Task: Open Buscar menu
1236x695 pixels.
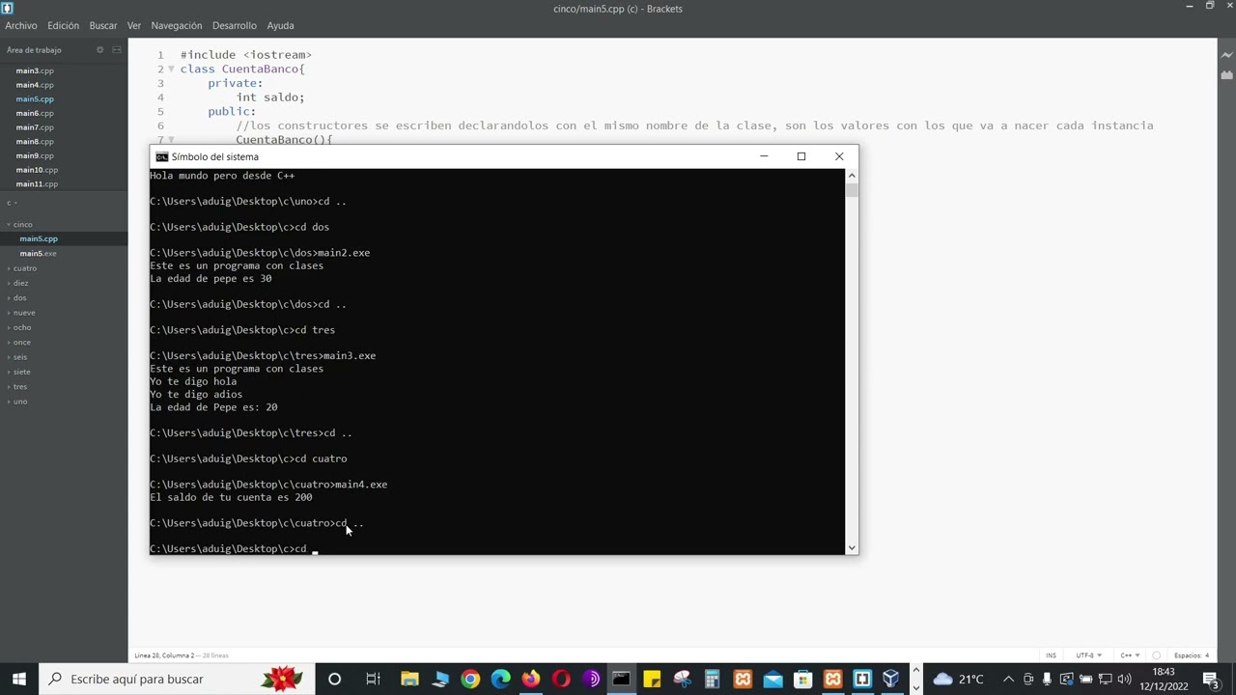Action: click(103, 25)
